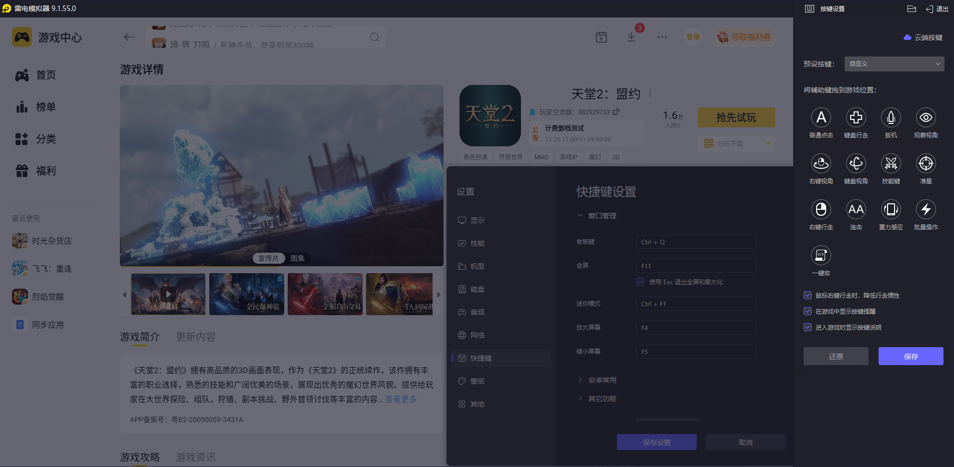Open 音频 audio settings
The width and height of the screenshot is (954, 467).
pyautogui.click(x=501, y=312)
